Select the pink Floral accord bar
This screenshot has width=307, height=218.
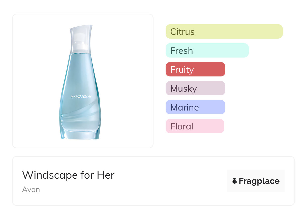pos(195,126)
